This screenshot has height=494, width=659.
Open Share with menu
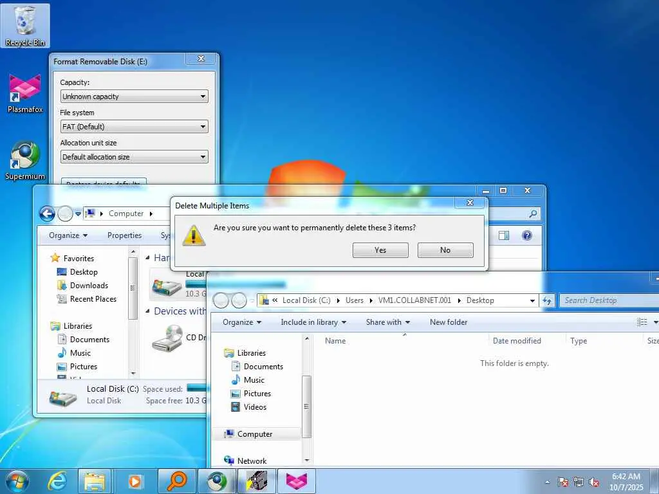coord(387,322)
